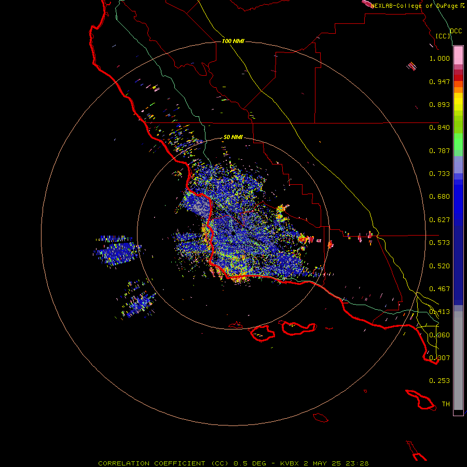Click the gray band at the color scale bottom
Viewport: 467px width, 467px height.
458,361
